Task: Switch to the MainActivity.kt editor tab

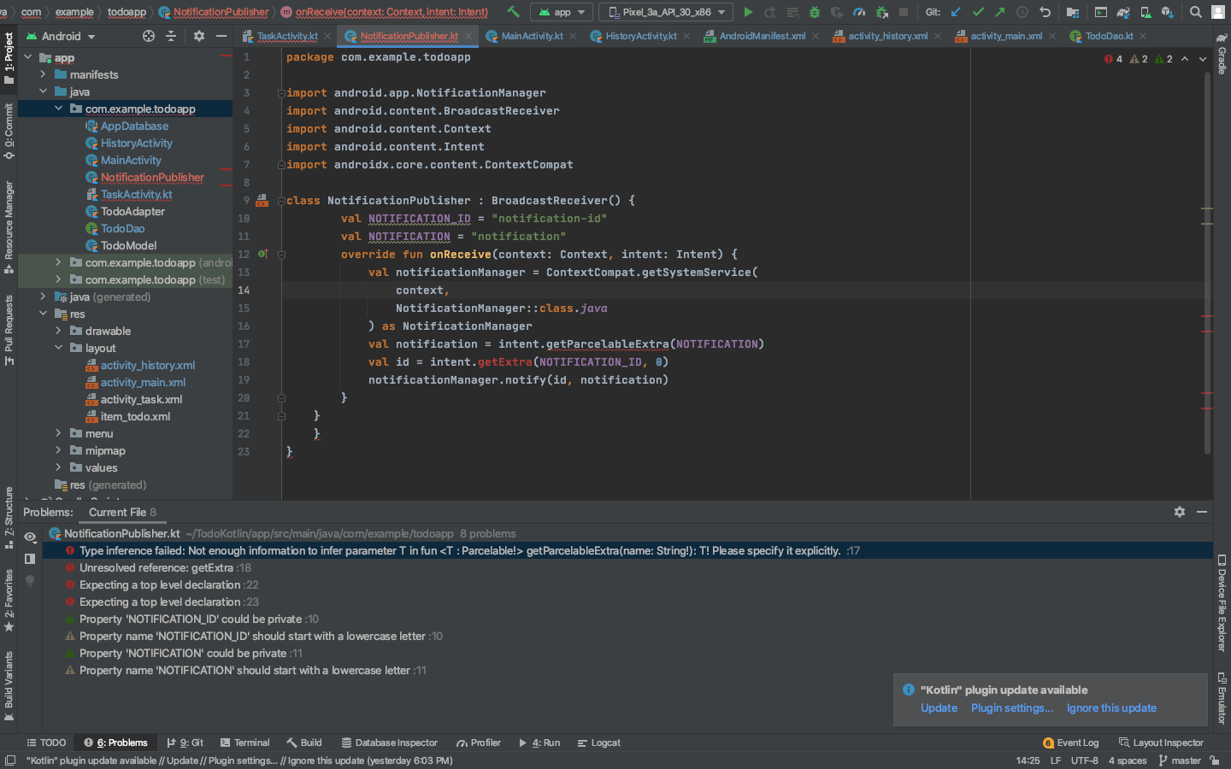Action: pos(531,36)
